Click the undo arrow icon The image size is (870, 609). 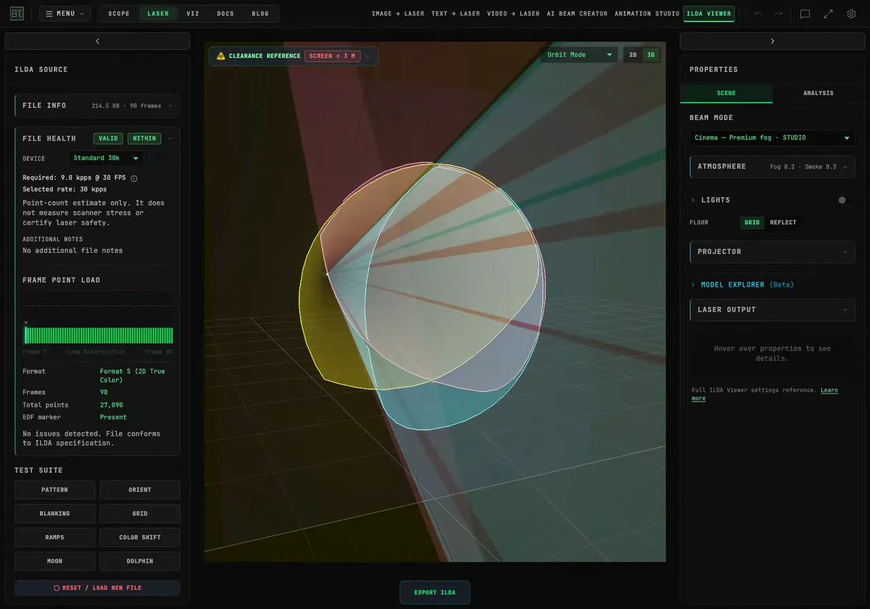coord(759,14)
